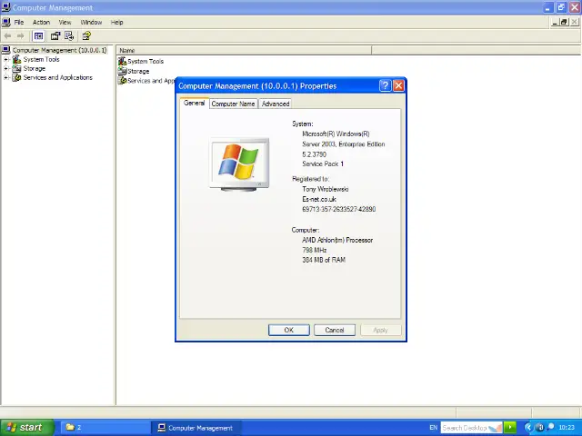Click the Back arrow in the toolbar
The image size is (582, 436).
click(x=7, y=36)
